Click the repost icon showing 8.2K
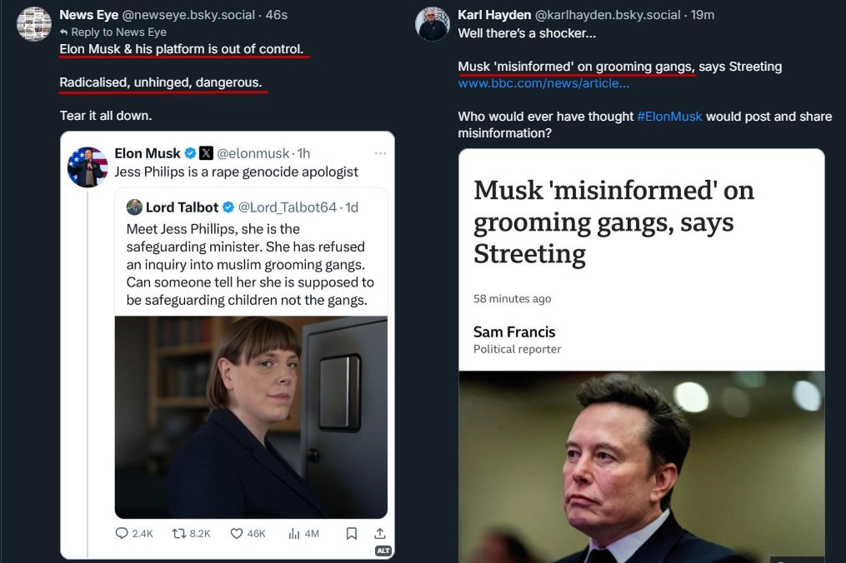846x563 pixels. point(178,533)
